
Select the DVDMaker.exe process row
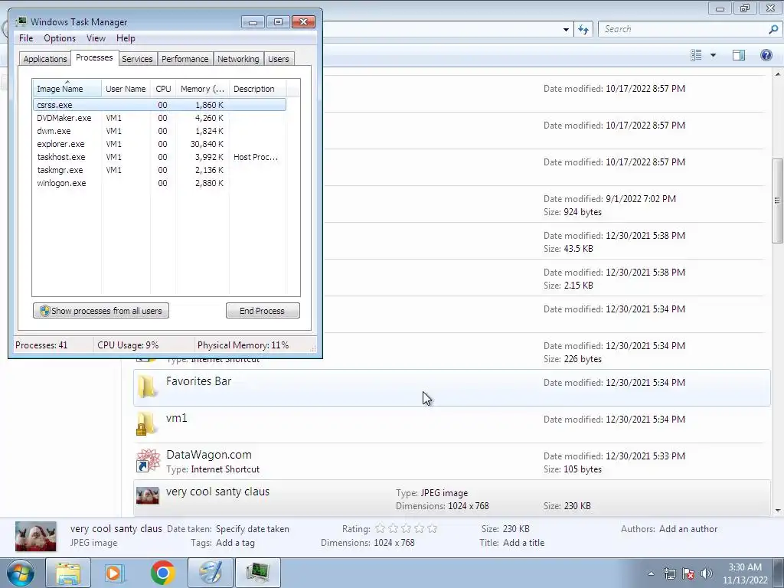point(159,118)
